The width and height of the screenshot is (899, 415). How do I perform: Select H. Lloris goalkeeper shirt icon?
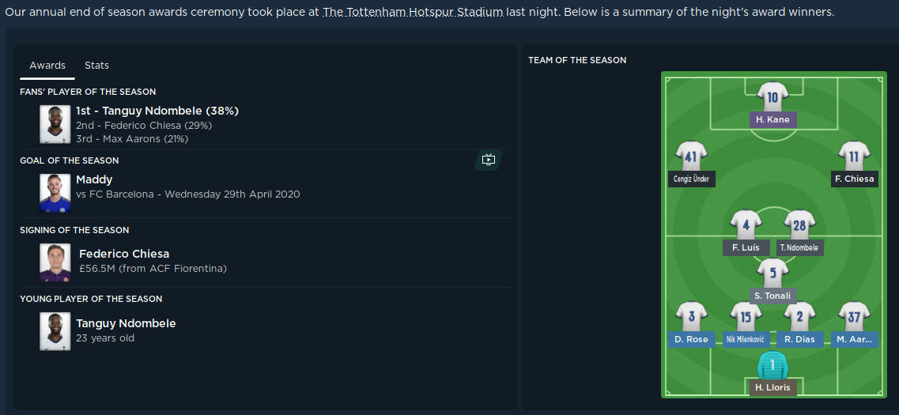tap(772, 366)
